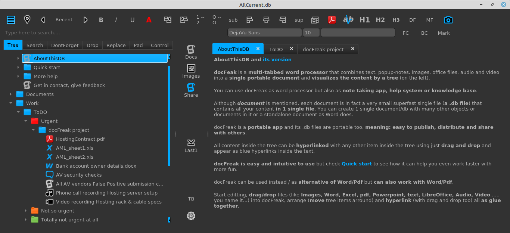
Task: Apply red font color with the A icon
Action: click(x=149, y=20)
